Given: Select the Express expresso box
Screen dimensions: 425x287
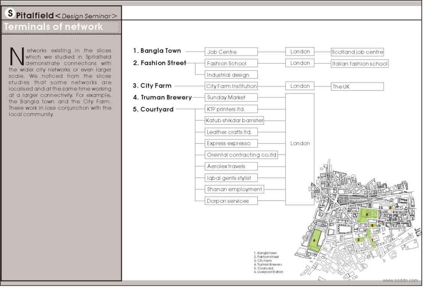Looking at the screenshot, I should [x=231, y=143].
